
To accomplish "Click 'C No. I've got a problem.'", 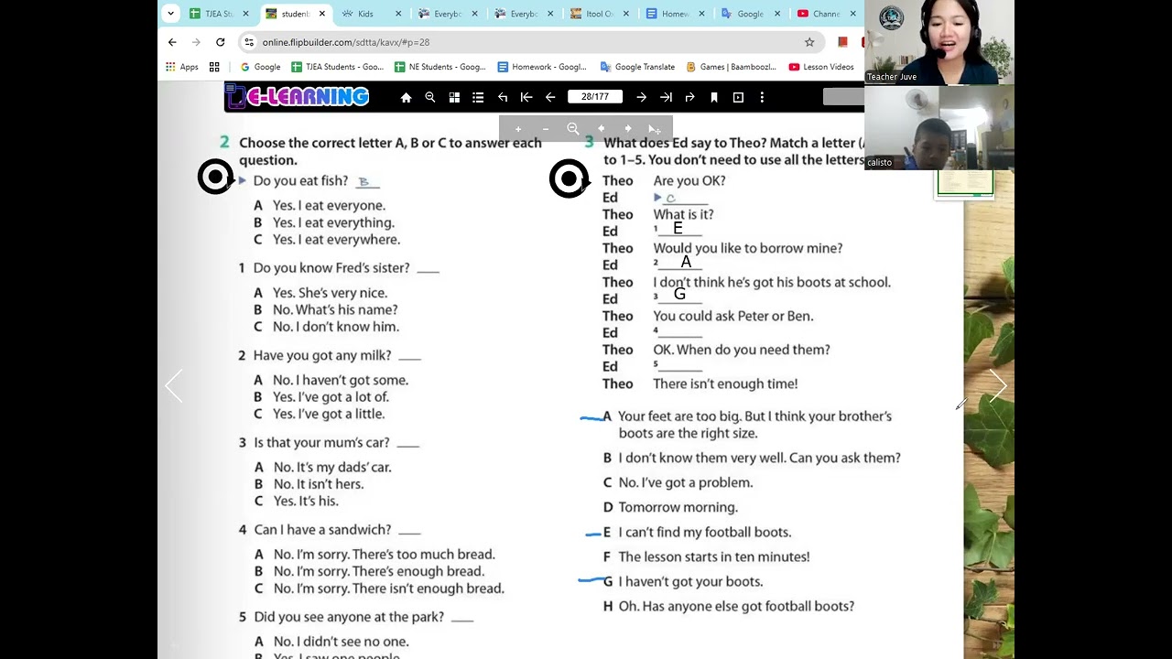I will tap(678, 482).
